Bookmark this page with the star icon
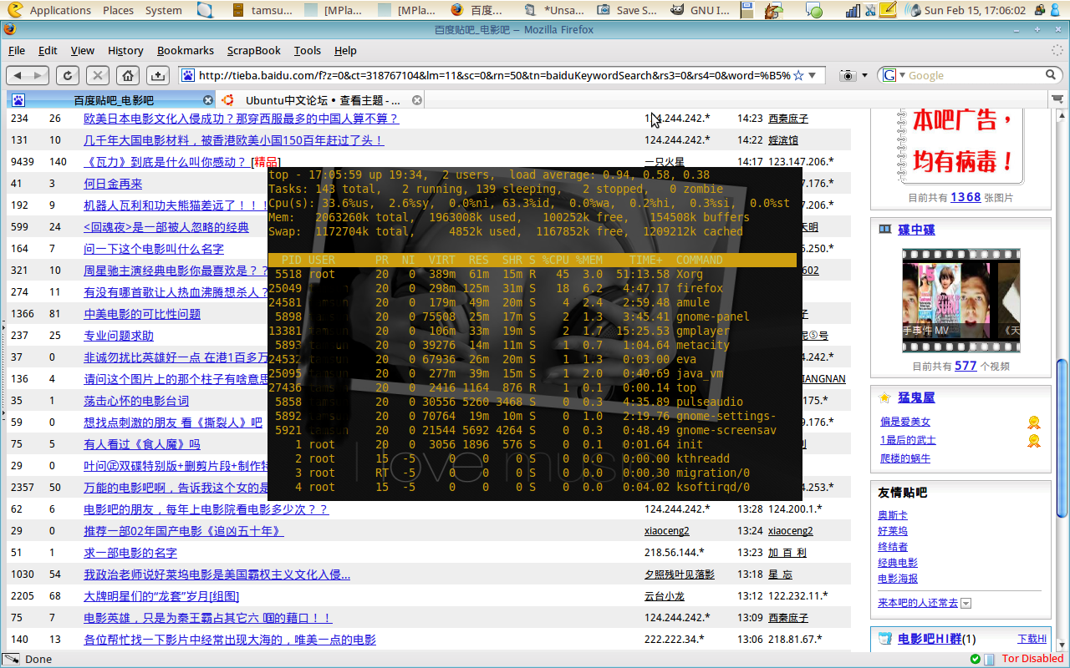This screenshot has width=1070, height=668. (798, 75)
